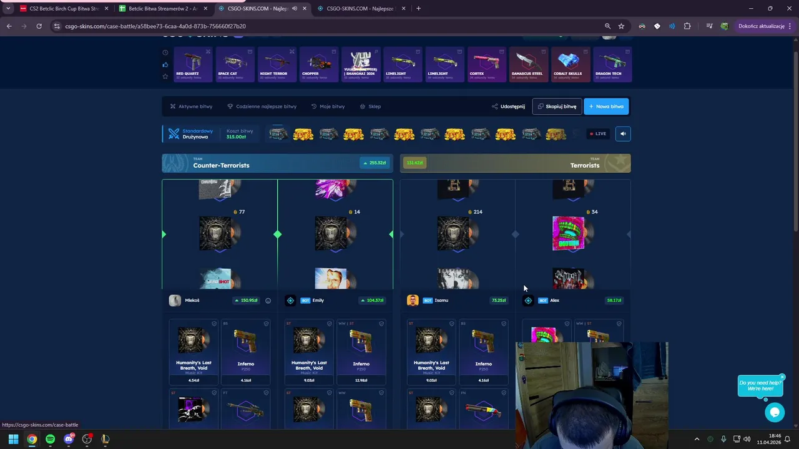
Task: Open the Windows Start menu
Action: click(13, 439)
